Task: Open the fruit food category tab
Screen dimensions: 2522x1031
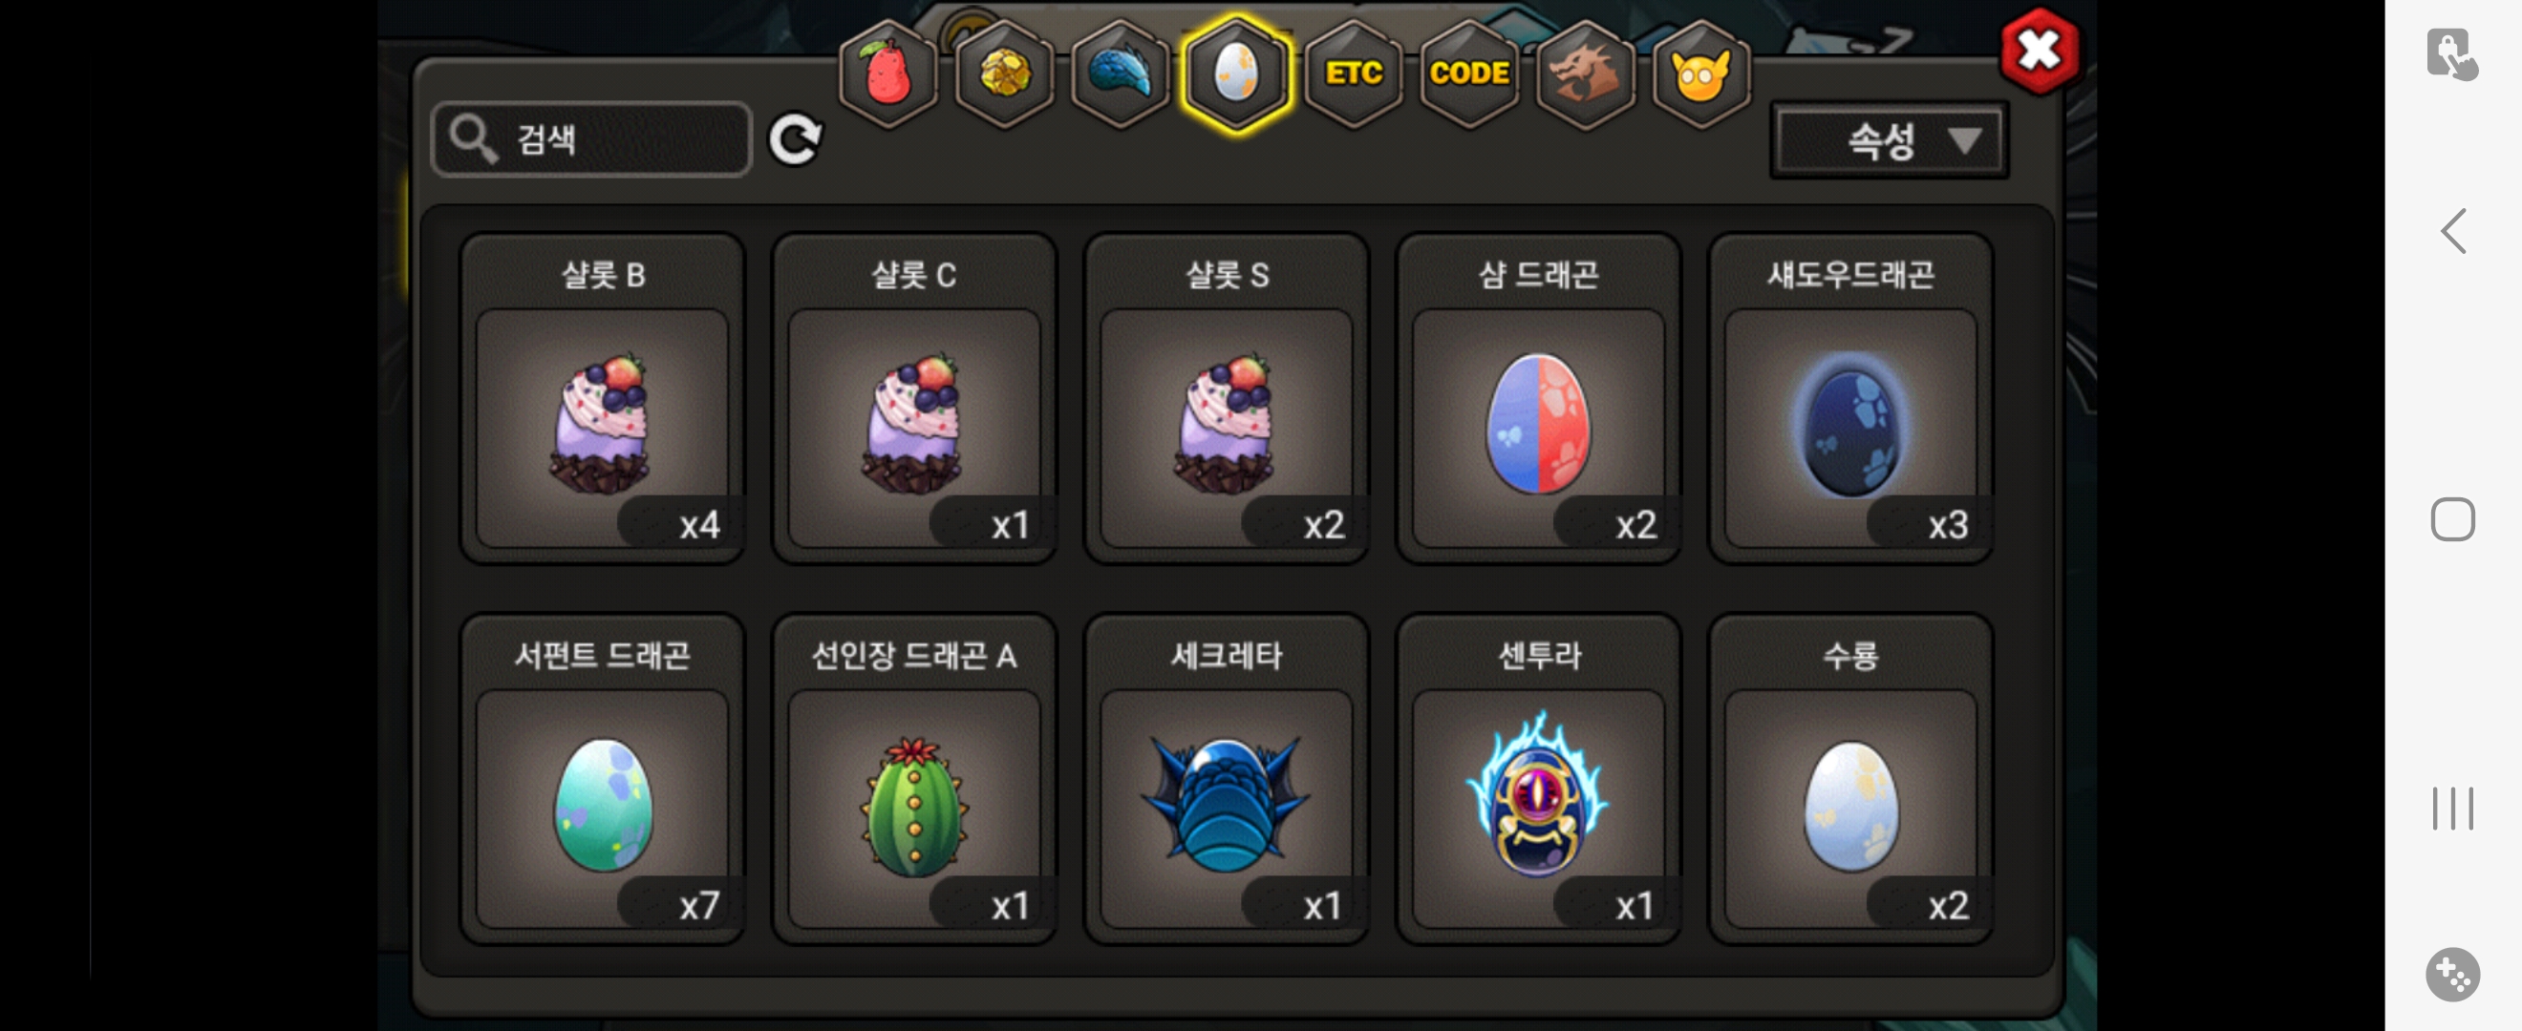Action: (888, 74)
